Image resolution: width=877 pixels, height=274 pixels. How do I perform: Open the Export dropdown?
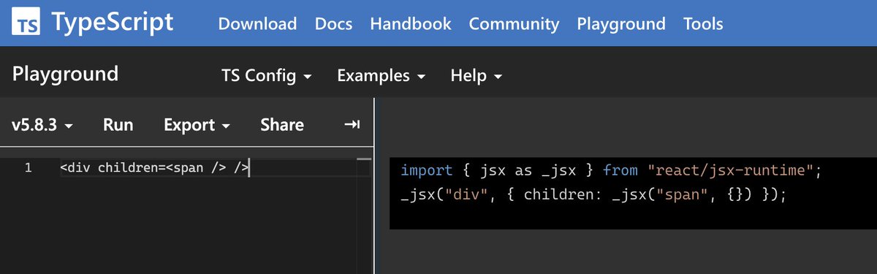point(197,125)
